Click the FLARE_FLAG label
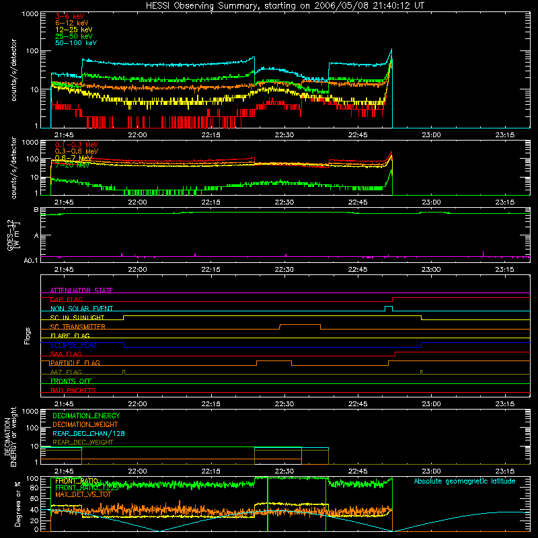538x538 pixels. tap(70, 336)
